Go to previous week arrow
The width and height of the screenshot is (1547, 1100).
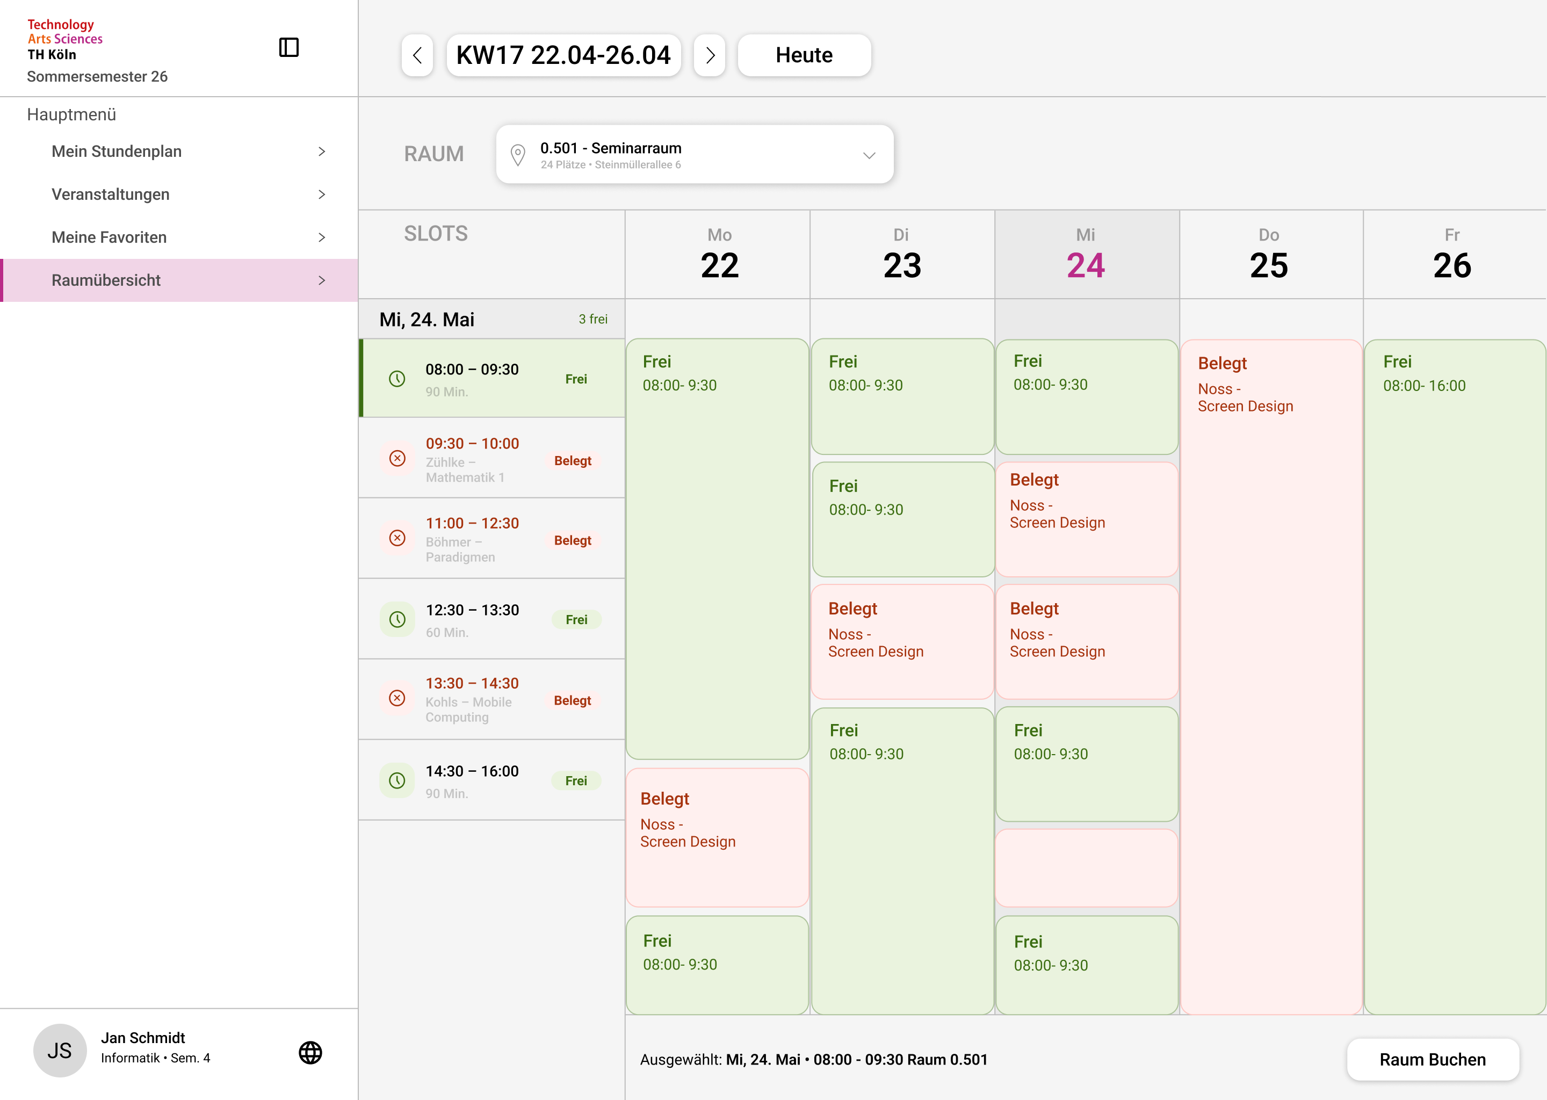tap(417, 55)
